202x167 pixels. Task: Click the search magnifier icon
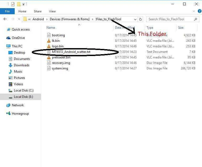pos(195,19)
